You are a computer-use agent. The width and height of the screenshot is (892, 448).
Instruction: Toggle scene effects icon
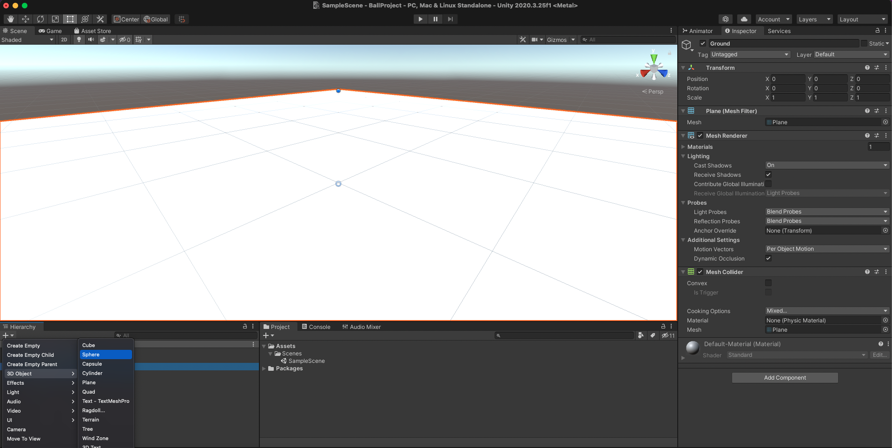pos(103,40)
